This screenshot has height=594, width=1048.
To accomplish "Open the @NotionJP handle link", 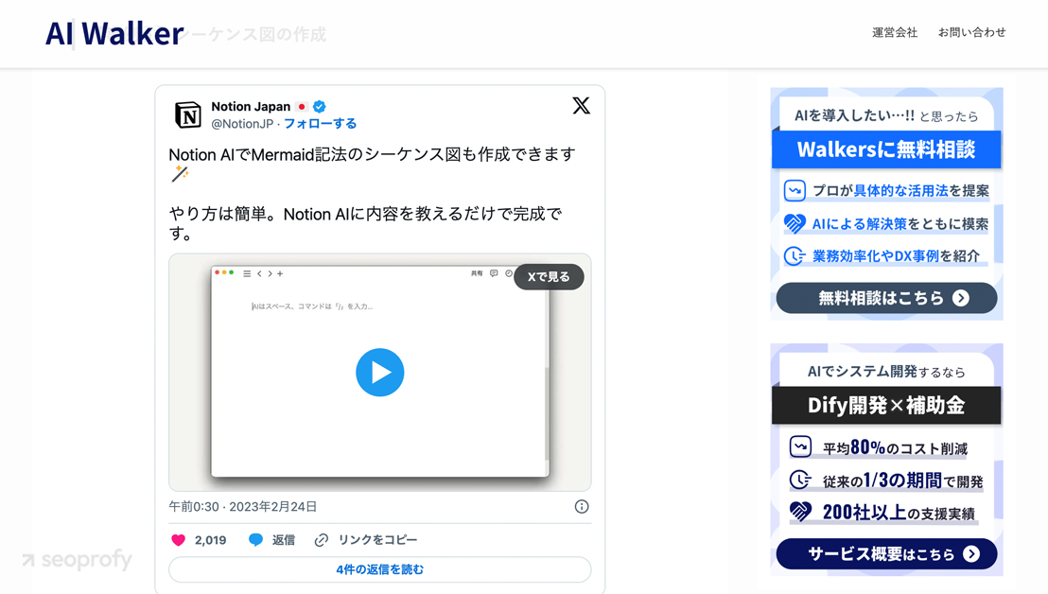I will point(242,124).
